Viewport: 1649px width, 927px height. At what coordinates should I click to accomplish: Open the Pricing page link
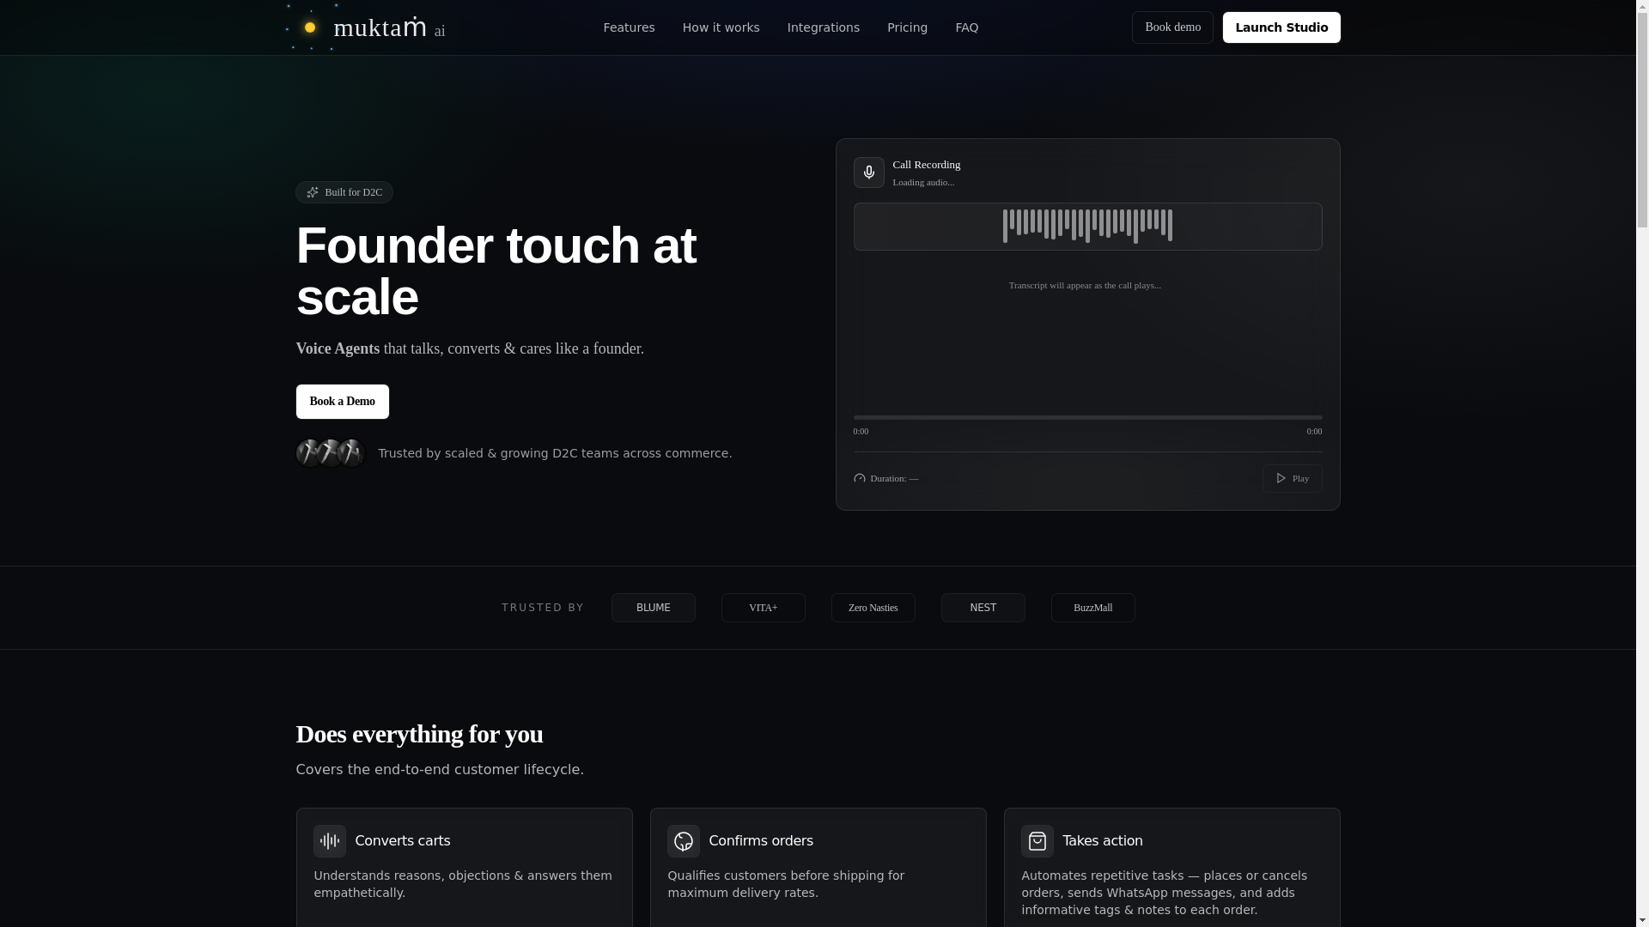pyautogui.click(x=907, y=27)
